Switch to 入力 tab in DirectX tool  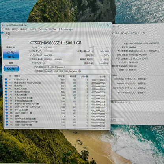[143, 33]
